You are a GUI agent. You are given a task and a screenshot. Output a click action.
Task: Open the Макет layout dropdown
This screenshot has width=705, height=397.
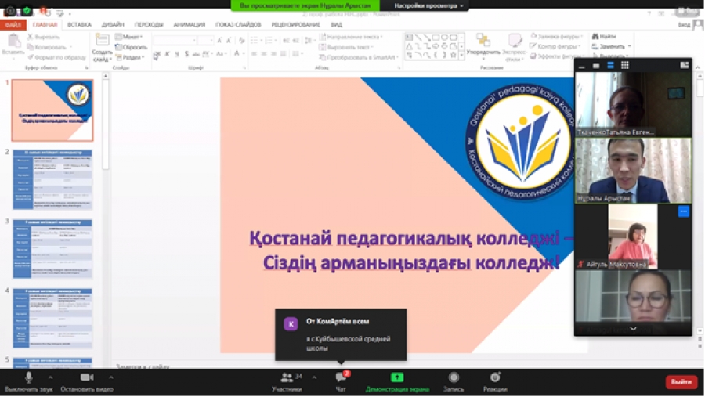click(x=129, y=37)
